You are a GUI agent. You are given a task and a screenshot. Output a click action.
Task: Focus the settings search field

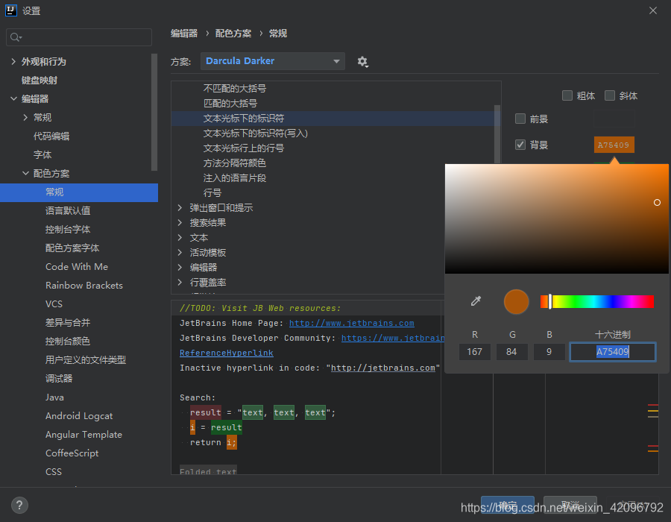point(79,37)
